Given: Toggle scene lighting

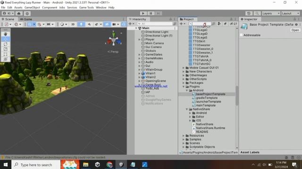Looking at the screenshot, I should [x=81, y=24].
